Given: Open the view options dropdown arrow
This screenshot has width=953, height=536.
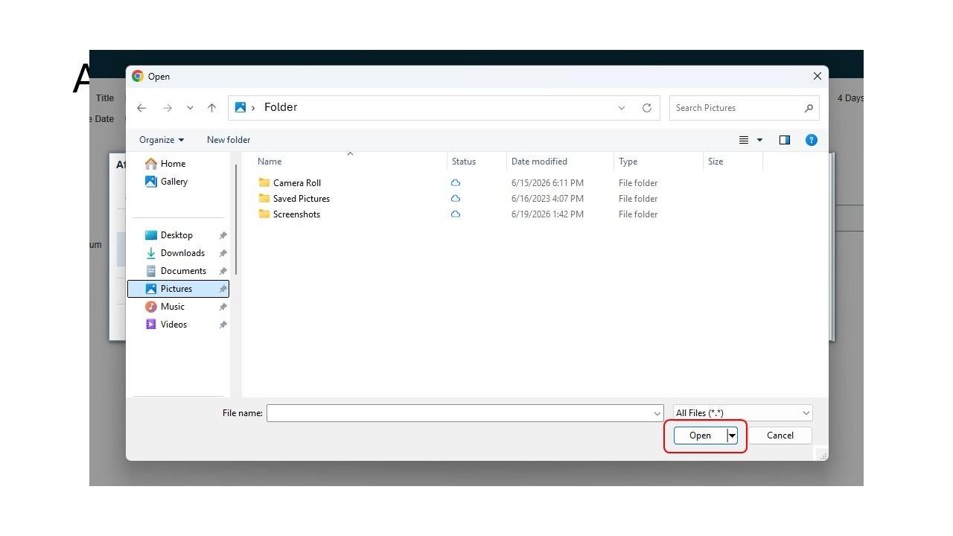Looking at the screenshot, I should [x=759, y=140].
